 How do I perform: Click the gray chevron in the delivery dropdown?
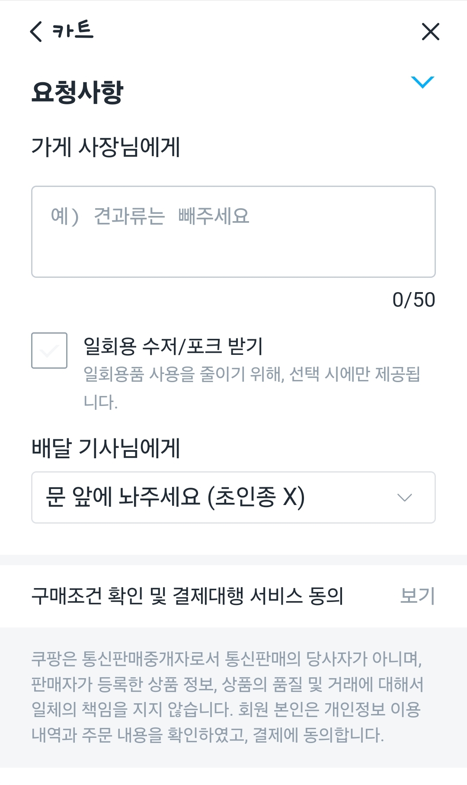click(404, 498)
